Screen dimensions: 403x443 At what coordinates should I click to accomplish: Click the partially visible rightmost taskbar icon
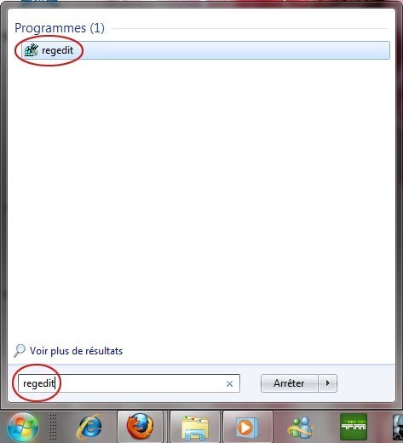coord(398,427)
